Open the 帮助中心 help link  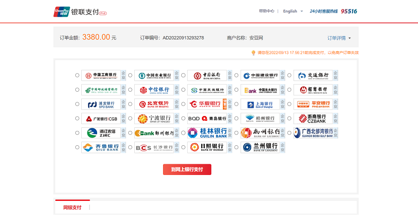click(x=267, y=11)
